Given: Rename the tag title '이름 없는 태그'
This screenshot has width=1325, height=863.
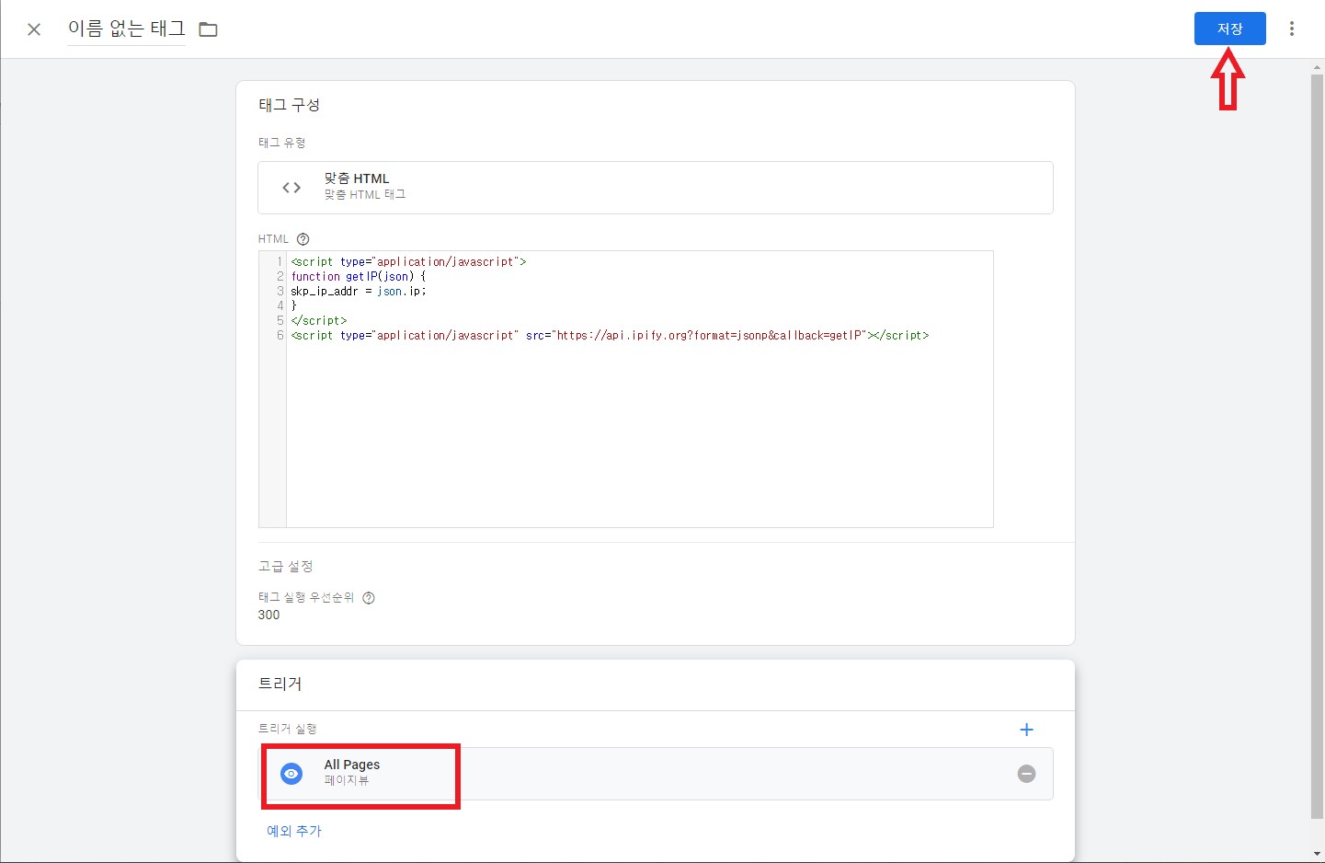Looking at the screenshot, I should point(127,29).
